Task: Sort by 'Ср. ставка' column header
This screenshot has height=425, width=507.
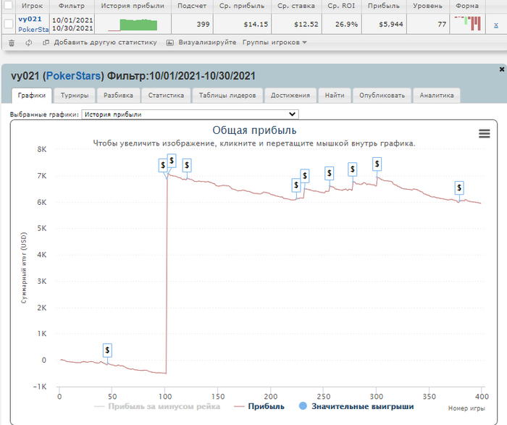Action: [296, 6]
